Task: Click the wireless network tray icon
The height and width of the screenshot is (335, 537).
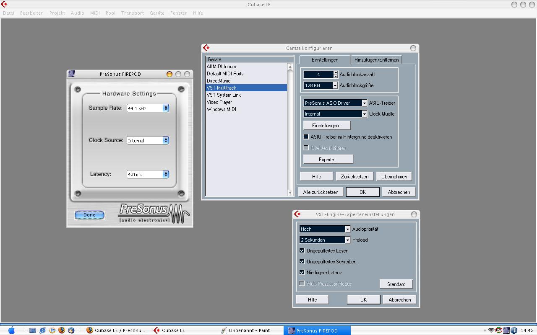Action: coord(491,330)
